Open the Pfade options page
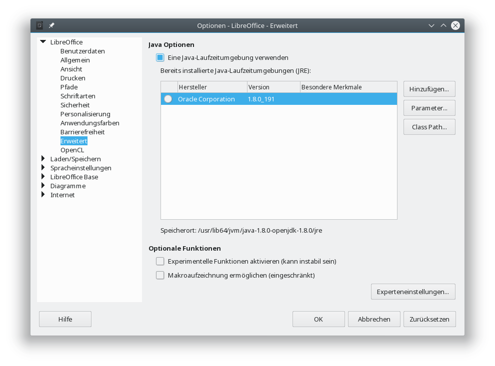The width and height of the screenshot is (495, 366). click(x=69, y=87)
